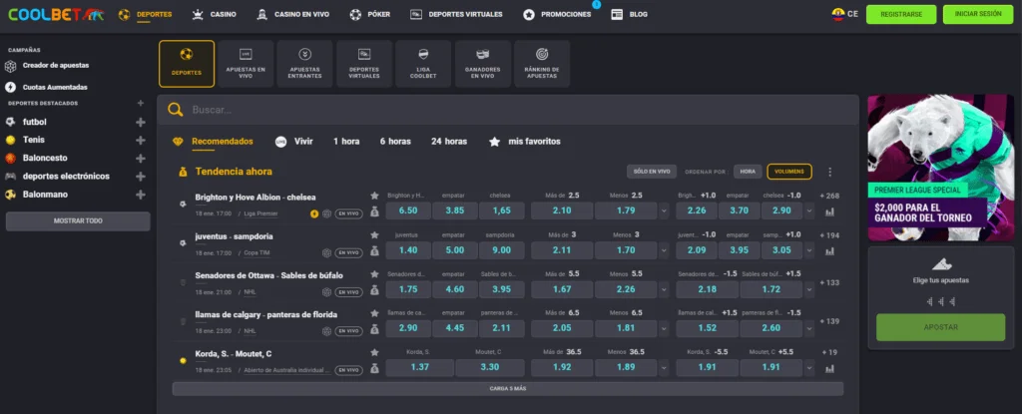The width and height of the screenshot is (1022, 414).
Task: Sort matches by Hora
Action: [x=748, y=172]
